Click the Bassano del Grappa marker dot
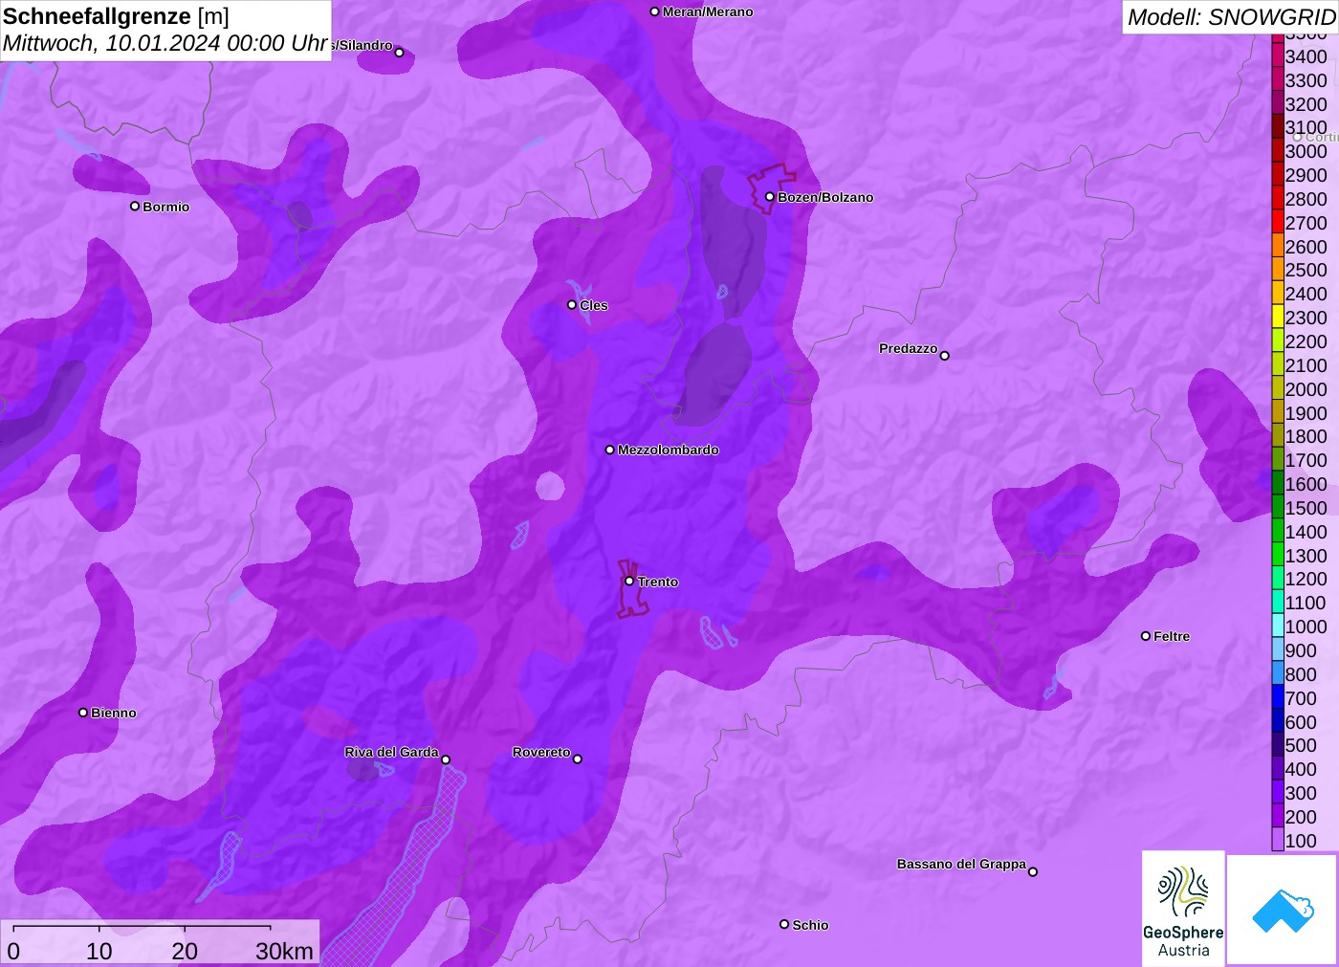Screen dimensions: 1339x967 (1033, 871)
